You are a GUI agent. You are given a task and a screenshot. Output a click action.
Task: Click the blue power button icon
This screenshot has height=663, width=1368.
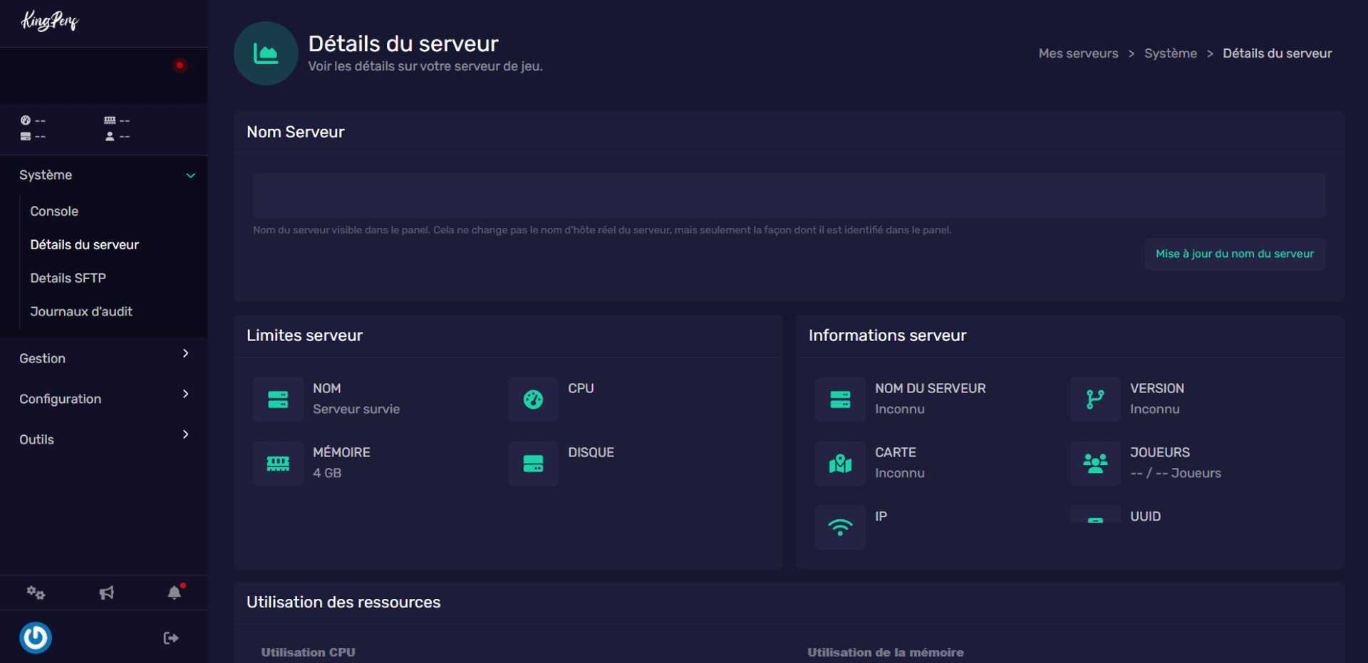click(35, 637)
